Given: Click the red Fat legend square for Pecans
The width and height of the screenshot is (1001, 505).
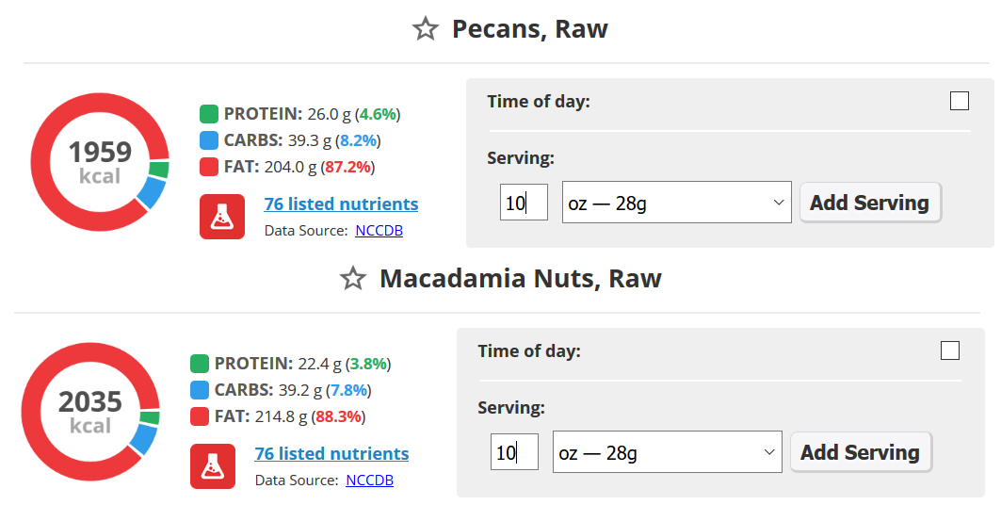Looking at the screenshot, I should click(x=209, y=167).
